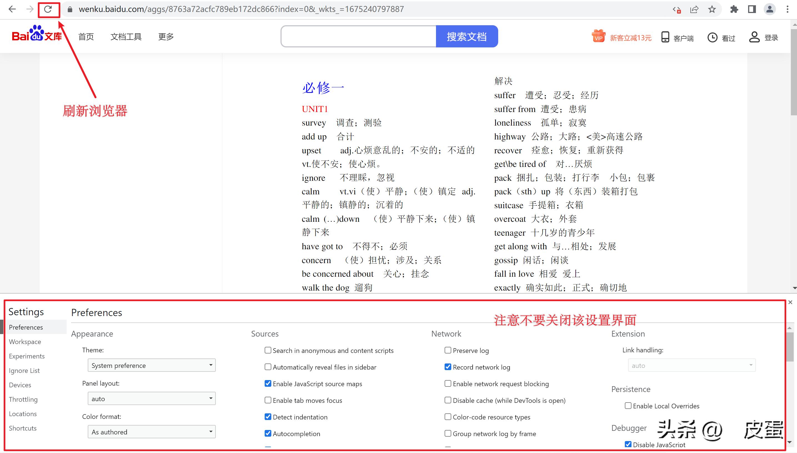Open the browser extensions puzzle icon
The width and height of the screenshot is (797, 453).
coord(734,9)
